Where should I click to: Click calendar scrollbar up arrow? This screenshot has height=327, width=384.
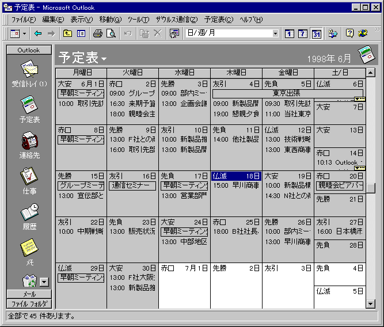(x=371, y=73)
